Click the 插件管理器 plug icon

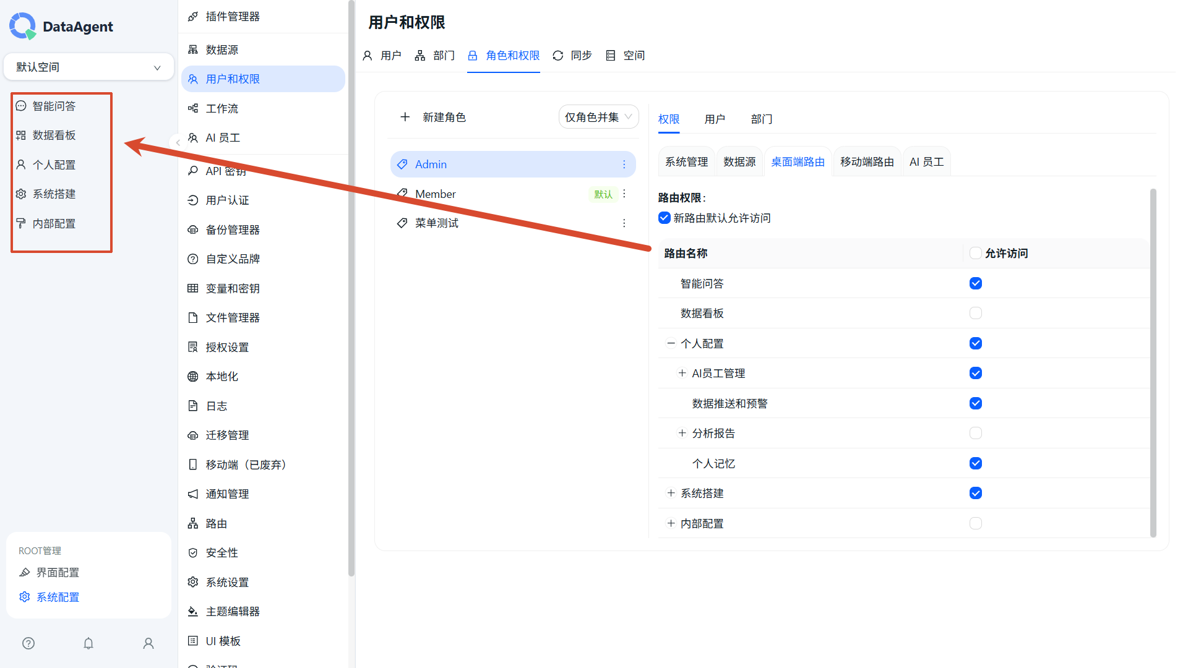tap(193, 17)
